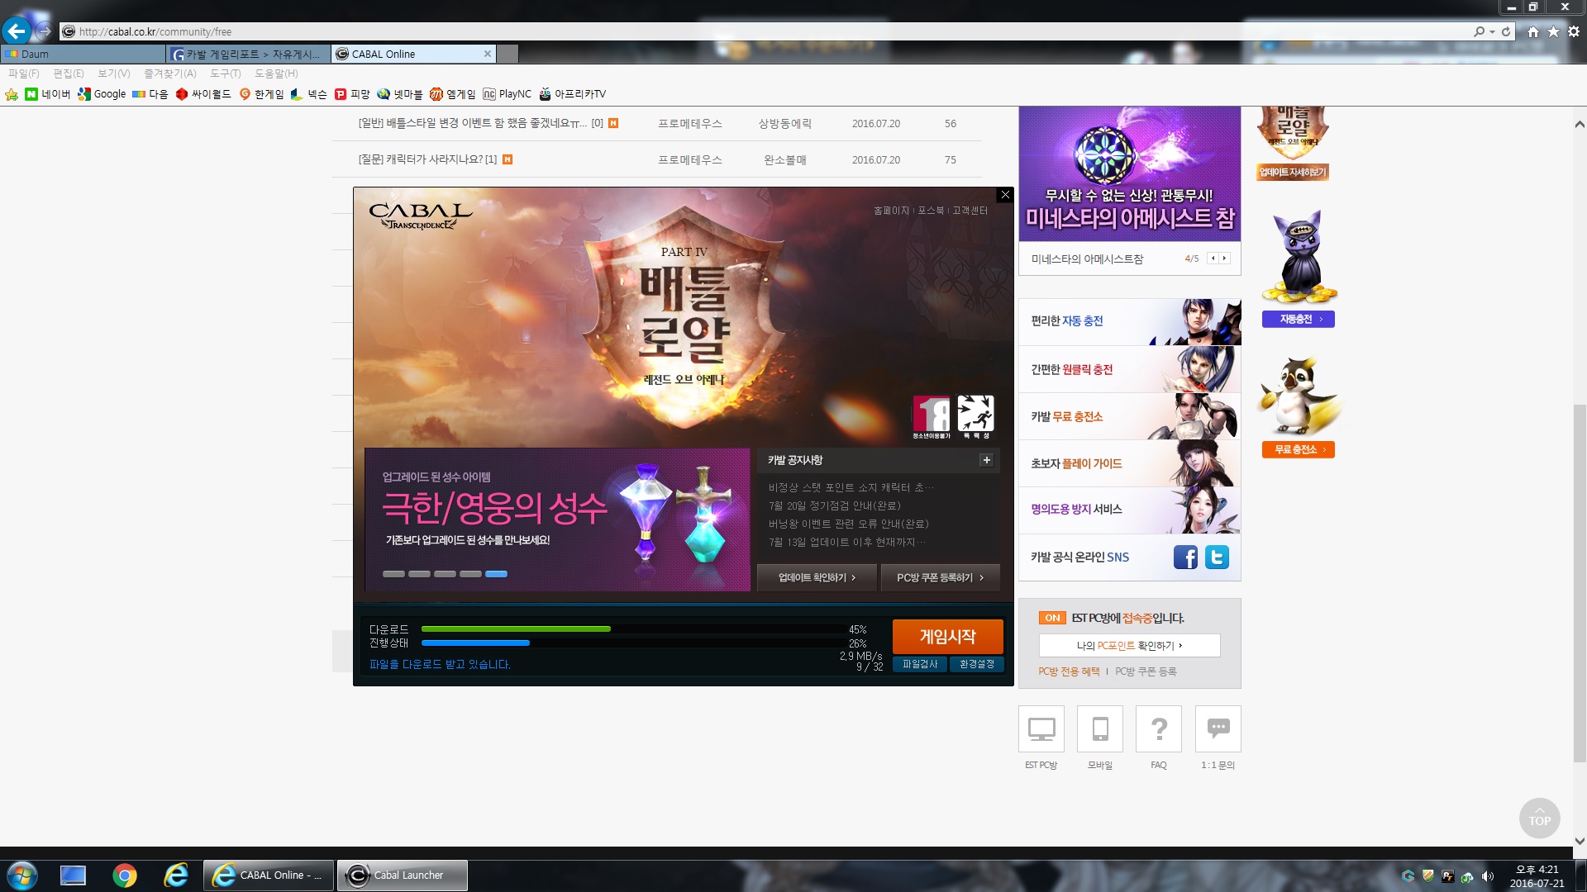The image size is (1587, 892).
Task: Click the PC방 쿠폰 등록하기 button
Action: (x=941, y=577)
